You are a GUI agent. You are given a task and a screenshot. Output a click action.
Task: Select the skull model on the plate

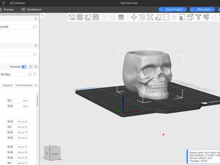[x=147, y=75]
